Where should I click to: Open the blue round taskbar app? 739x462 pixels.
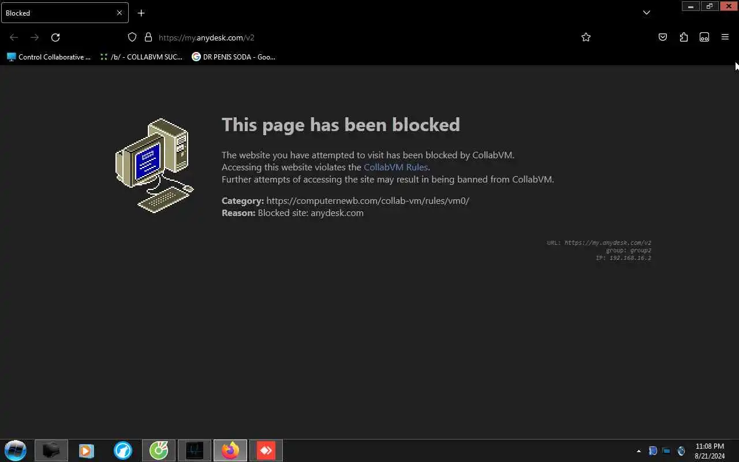(x=123, y=450)
